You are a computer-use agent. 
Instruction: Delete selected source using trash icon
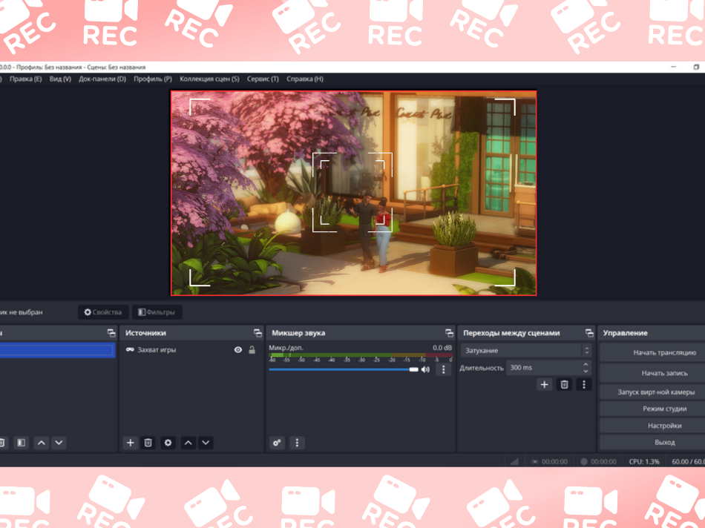[x=148, y=443]
